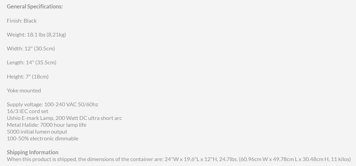
Task: Click the 5000 initial lumen output line
Action: click(37, 132)
